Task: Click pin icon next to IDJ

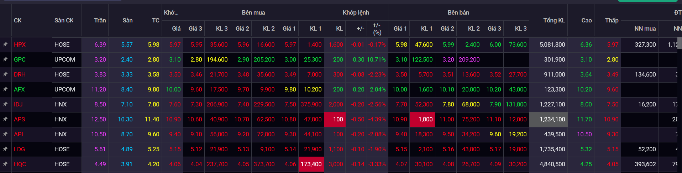Action: (x=5, y=104)
